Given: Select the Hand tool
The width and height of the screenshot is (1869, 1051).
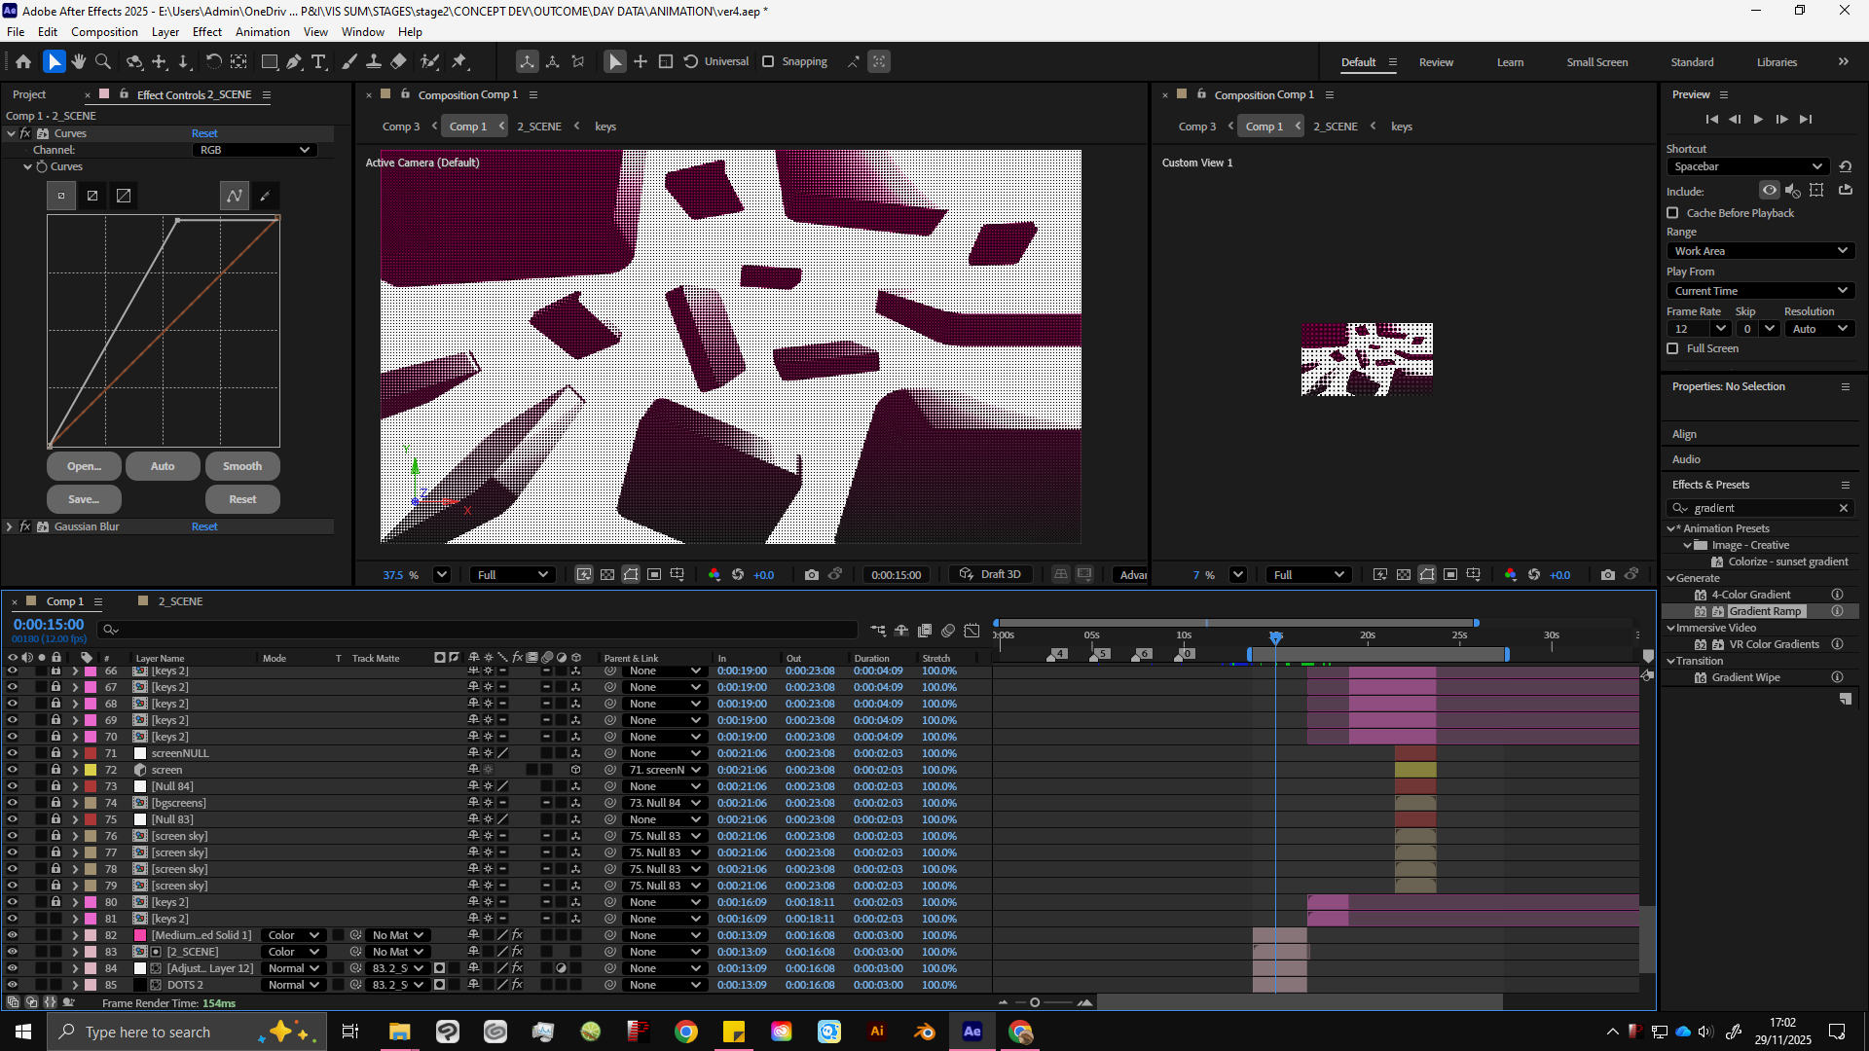Looking at the screenshot, I should tap(78, 61).
